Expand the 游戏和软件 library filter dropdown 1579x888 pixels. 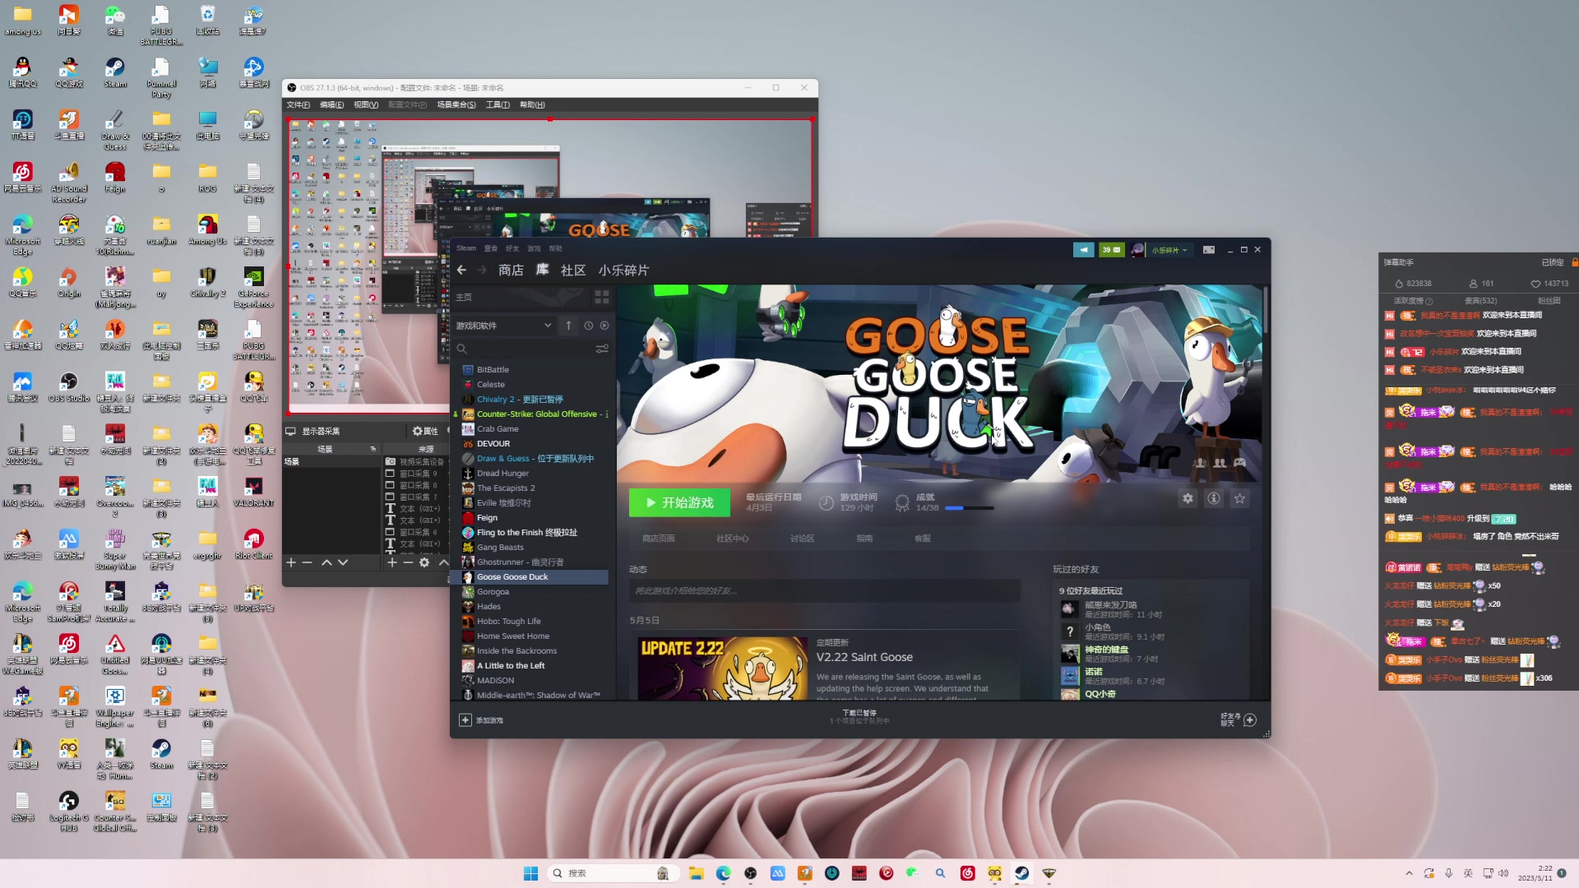point(503,326)
